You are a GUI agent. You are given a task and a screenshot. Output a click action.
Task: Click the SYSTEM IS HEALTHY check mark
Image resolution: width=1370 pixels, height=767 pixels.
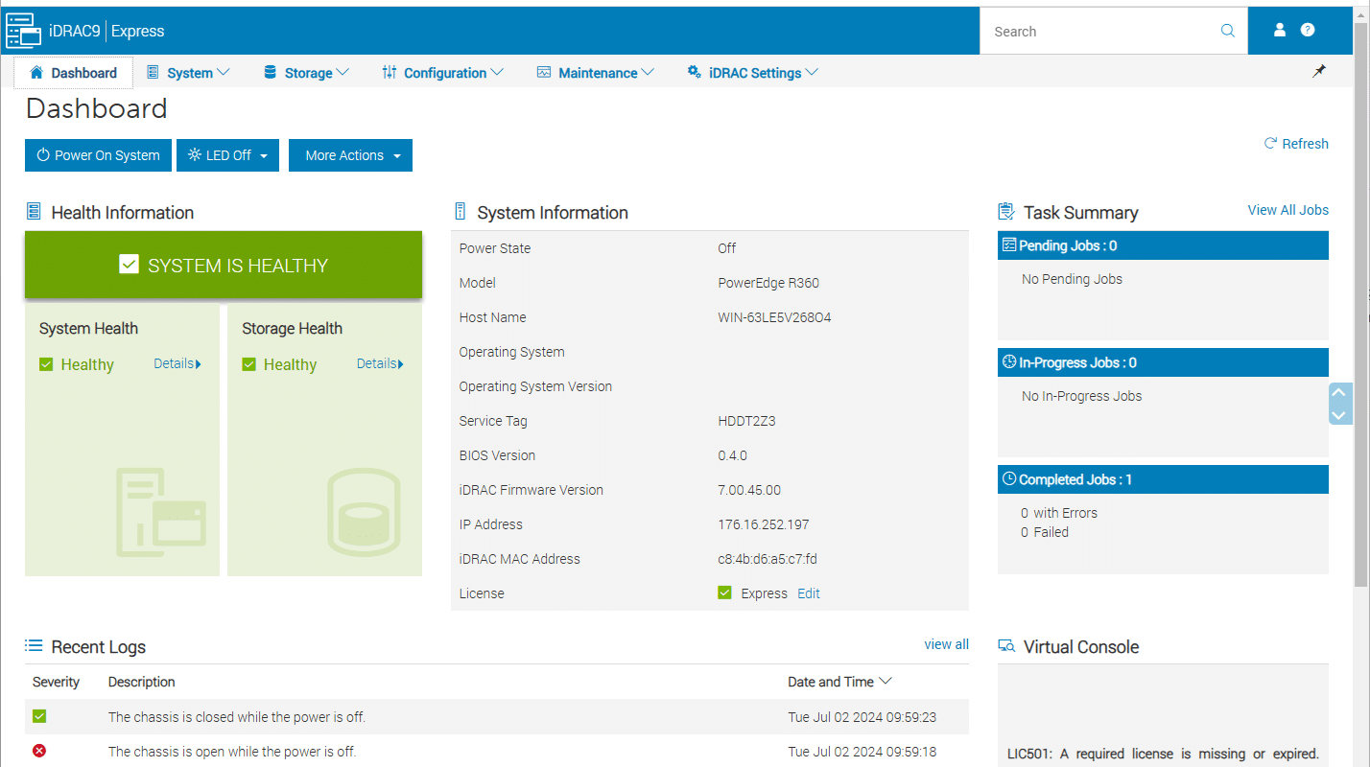[x=129, y=265]
